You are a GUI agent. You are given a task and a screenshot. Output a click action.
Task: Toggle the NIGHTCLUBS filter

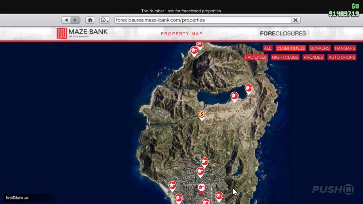285,57
